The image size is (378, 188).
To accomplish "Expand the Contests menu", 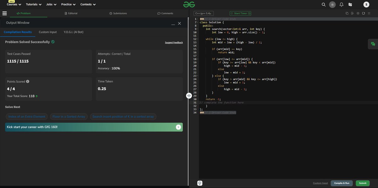I will pos(88,4).
